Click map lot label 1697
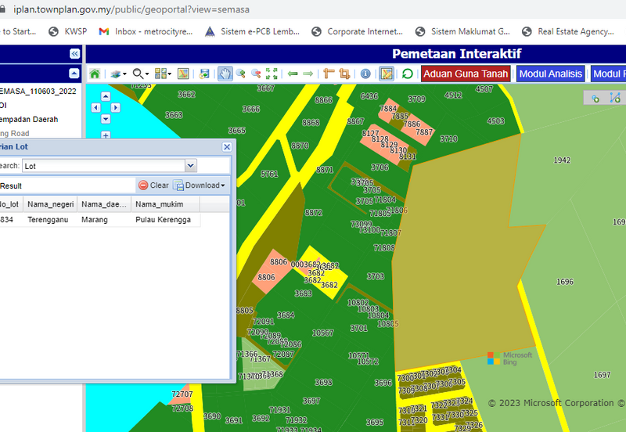The height and width of the screenshot is (432, 626). 602,375
